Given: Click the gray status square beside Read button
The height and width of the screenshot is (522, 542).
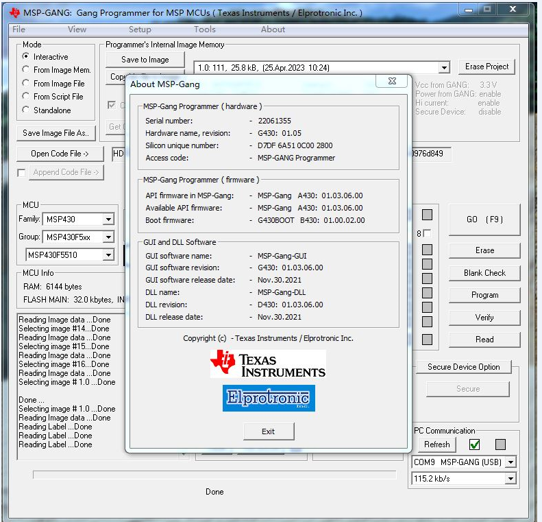Looking at the screenshot, I should pos(428,340).
